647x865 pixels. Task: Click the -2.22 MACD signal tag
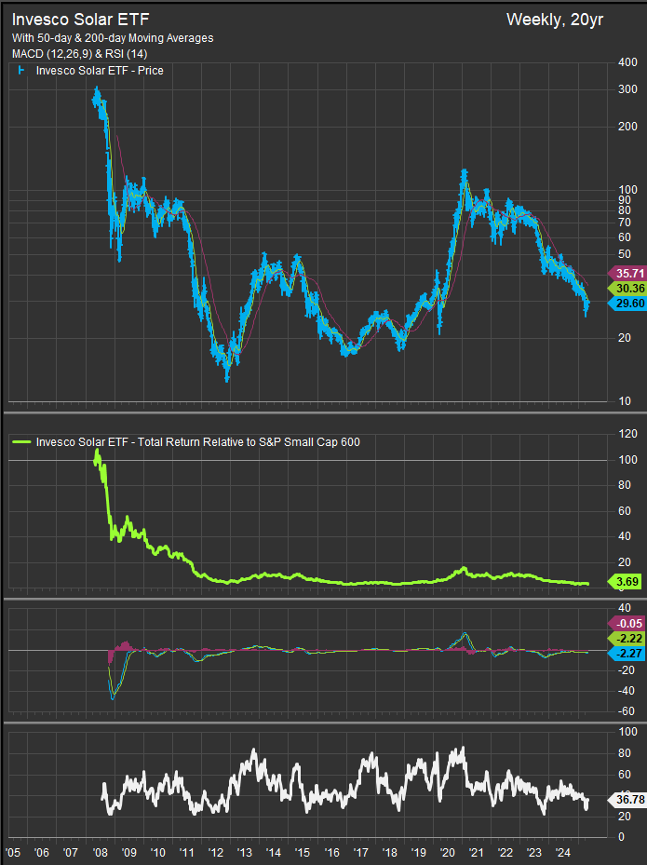(x=627, y=638)
